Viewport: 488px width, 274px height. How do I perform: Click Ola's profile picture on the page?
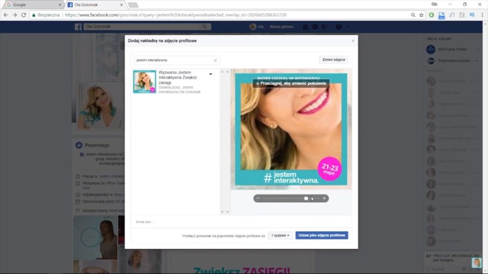(x=100, y=106)
